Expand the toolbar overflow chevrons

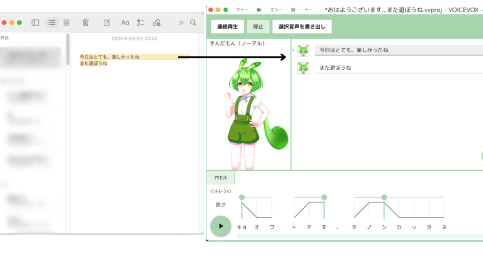(181, 23)
